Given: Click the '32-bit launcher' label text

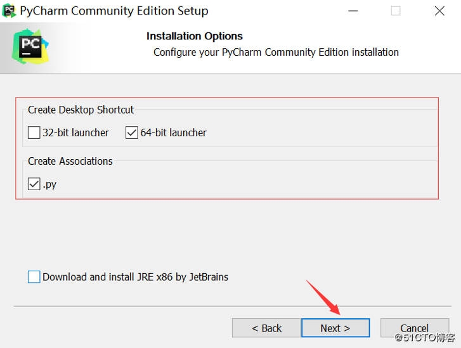Looking at the screenshot, I should (76, 132).
